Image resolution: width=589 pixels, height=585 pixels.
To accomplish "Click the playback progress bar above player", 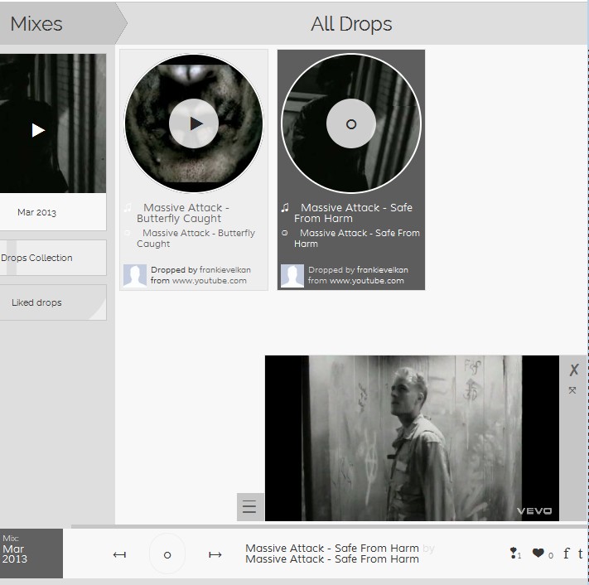I will coord(329,526).
